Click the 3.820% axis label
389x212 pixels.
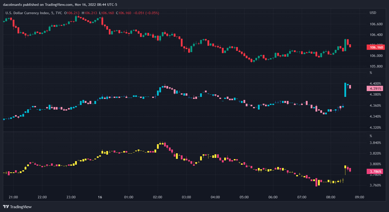point(376,153)
